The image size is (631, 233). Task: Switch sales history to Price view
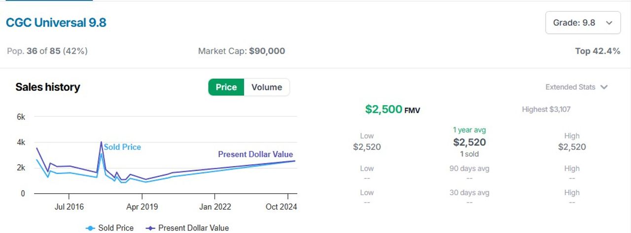tap(226, 87)
